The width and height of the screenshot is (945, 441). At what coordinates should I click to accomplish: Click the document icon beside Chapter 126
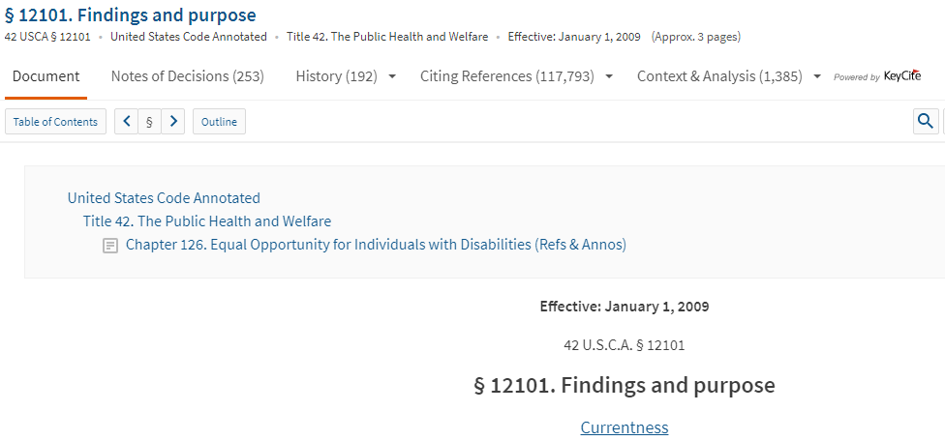(x=110, y=246)
